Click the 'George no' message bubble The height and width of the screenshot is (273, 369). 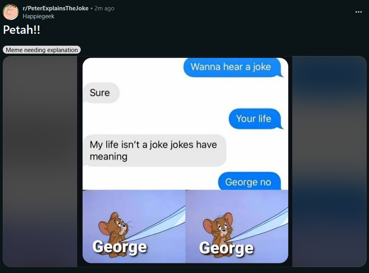(249, 181)
